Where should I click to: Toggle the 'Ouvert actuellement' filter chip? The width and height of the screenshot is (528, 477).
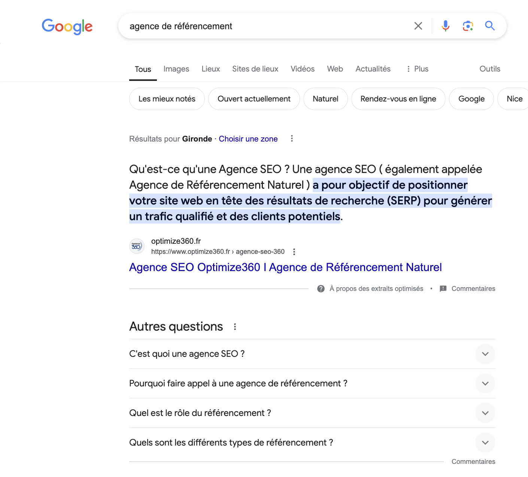[254, 99]
